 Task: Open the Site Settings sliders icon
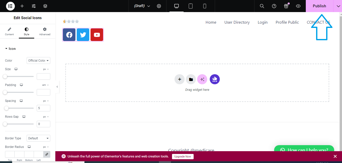click(34, 6)
